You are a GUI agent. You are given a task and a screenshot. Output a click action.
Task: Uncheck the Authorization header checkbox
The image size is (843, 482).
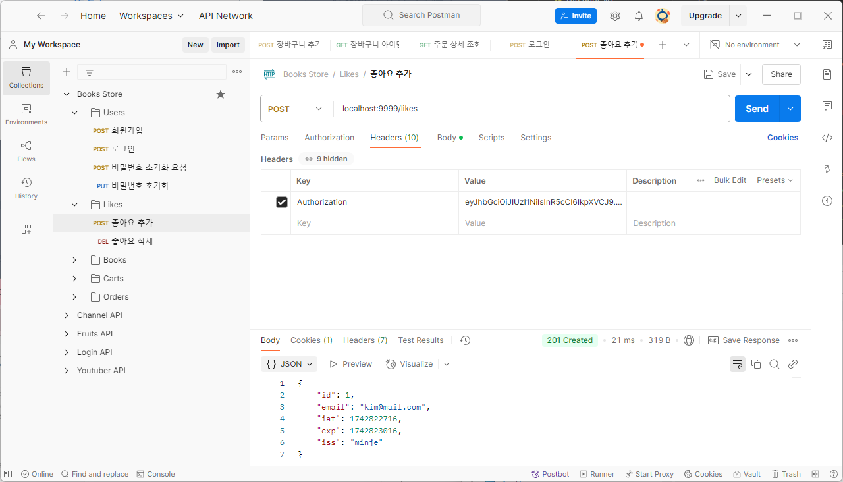[282, 202]
